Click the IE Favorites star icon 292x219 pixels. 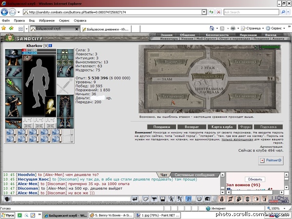[x=3, y=28]
